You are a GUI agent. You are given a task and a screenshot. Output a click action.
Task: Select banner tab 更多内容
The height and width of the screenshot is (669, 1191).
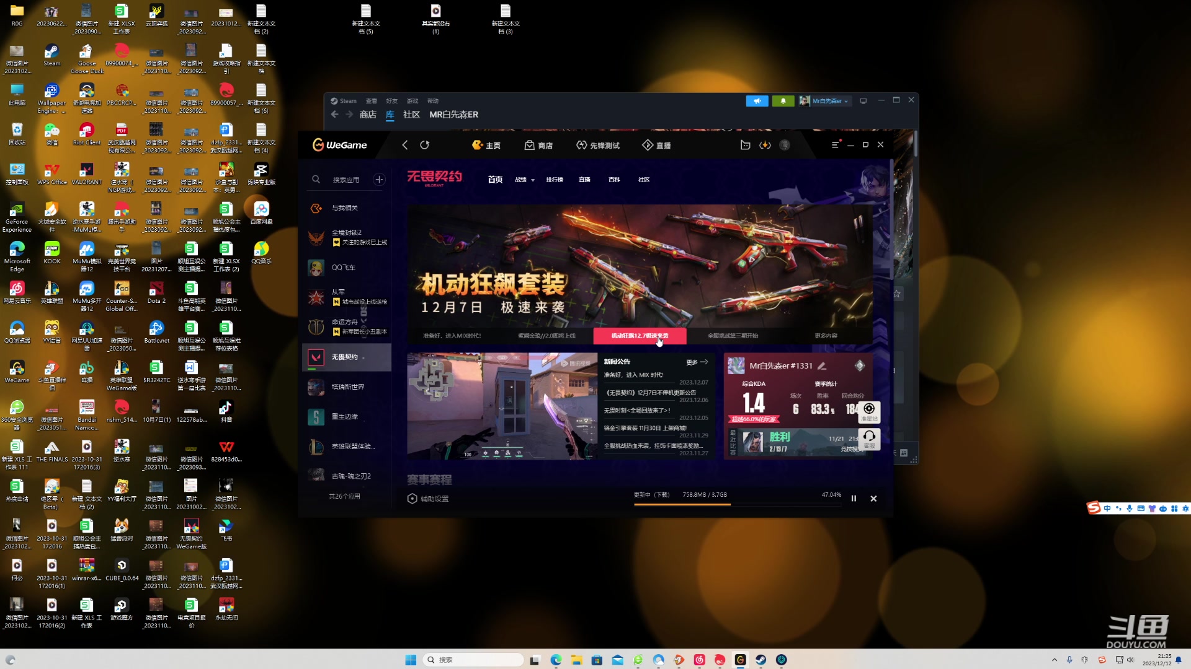pyautogui.click(x=826, y=336)
